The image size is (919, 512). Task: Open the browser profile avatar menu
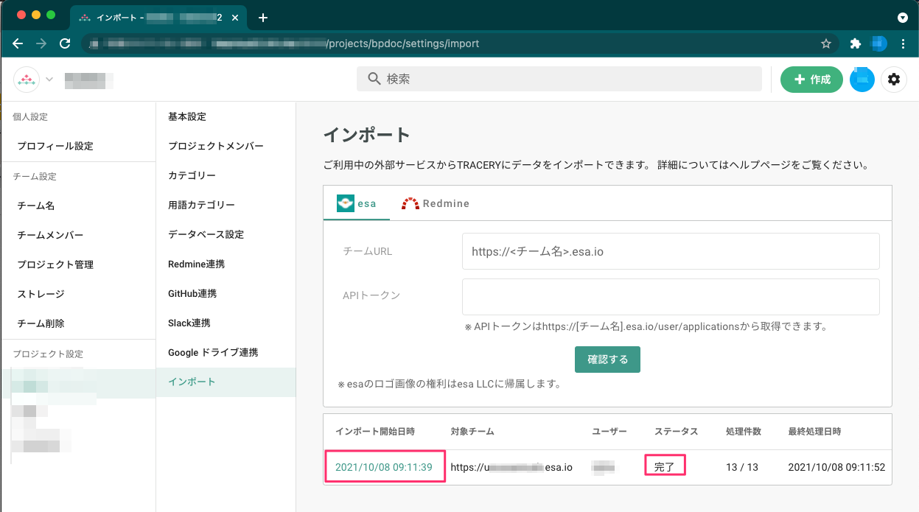pyautogui.click(x=878, y=43)
